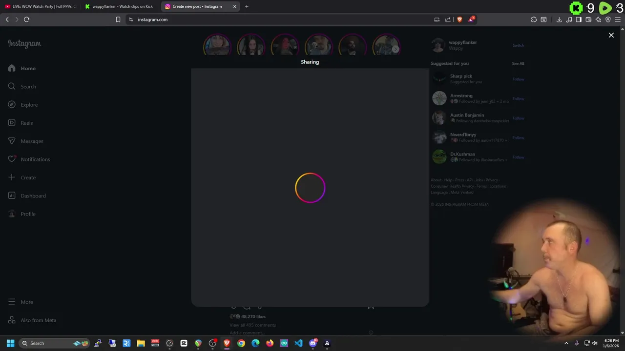625x351 pixels.
Task: Open Messages in Instagram sidebar
Action: [25, 141]
